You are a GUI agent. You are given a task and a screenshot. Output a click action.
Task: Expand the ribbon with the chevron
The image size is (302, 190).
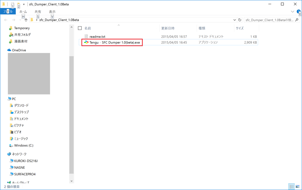292,12
